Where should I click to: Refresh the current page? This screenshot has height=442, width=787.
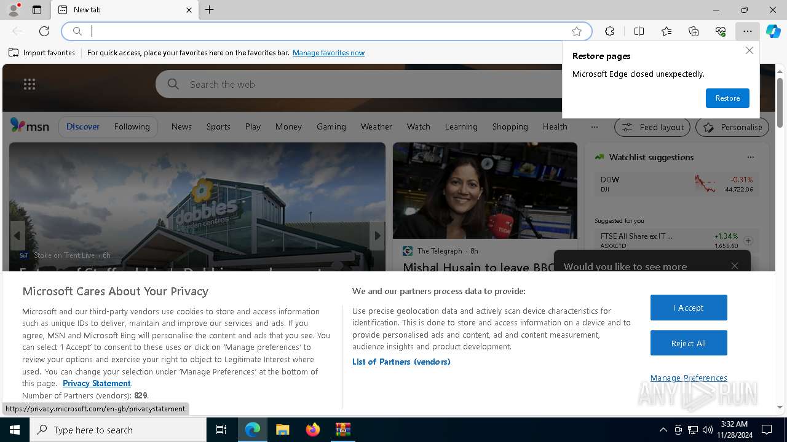pyautogui.click(x=44, y=31)
